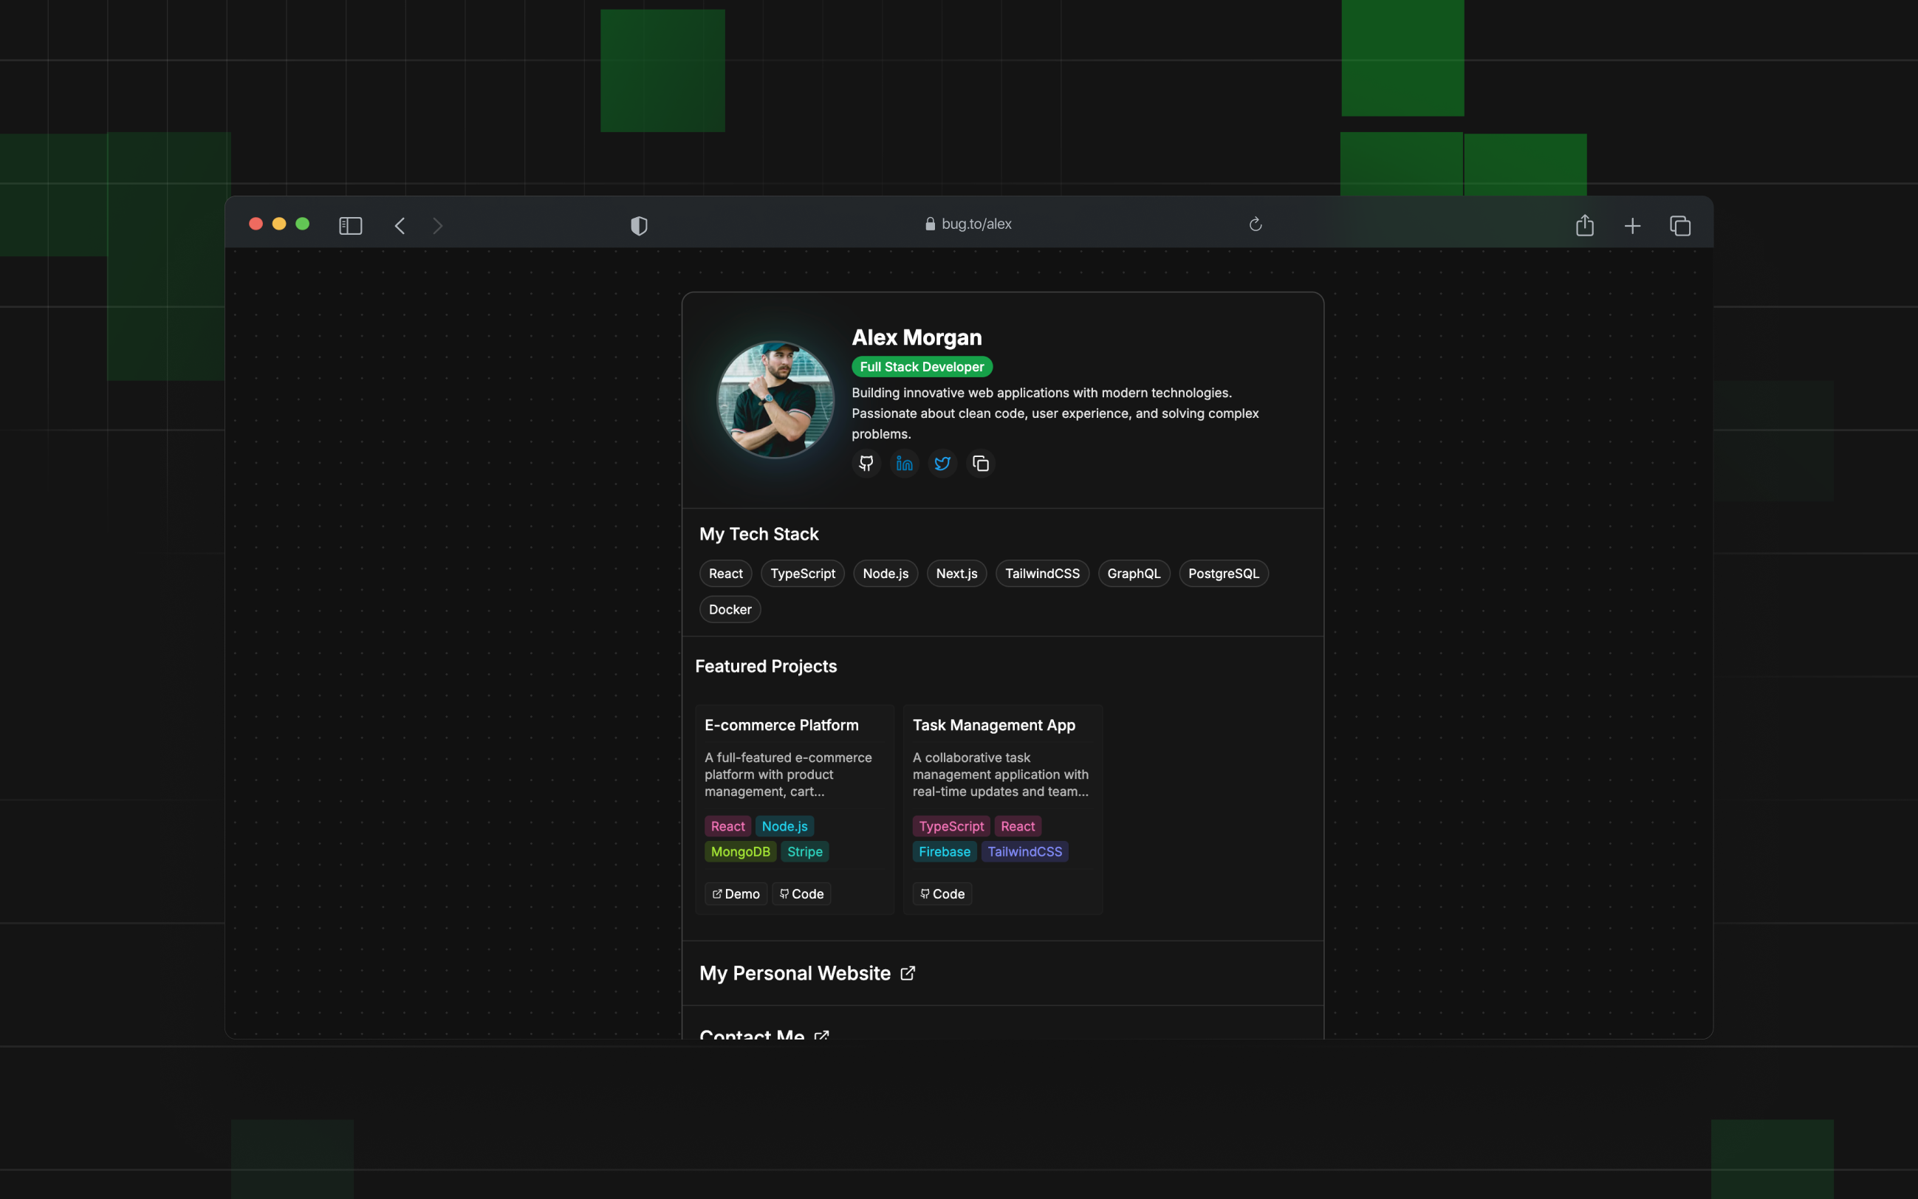The width and height of the screenshot is (1918, 1199).
Task: Select the Node.js tech stack pill
Action: (886, 574)
